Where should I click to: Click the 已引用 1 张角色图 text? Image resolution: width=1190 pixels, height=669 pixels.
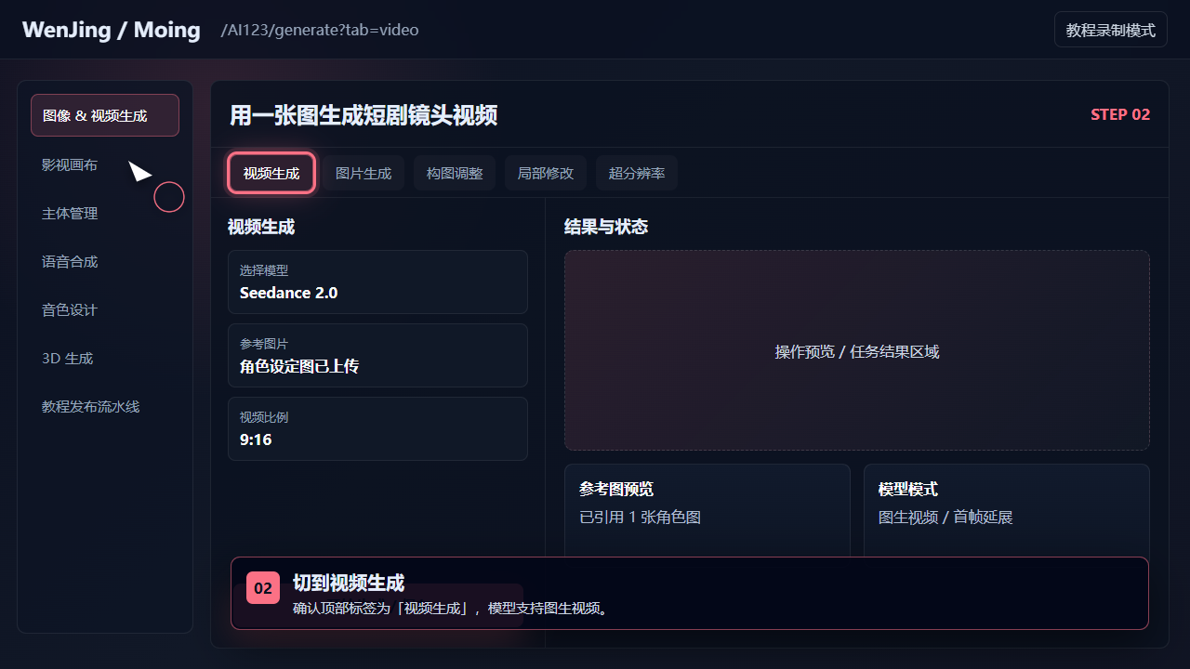coord(640,518)
